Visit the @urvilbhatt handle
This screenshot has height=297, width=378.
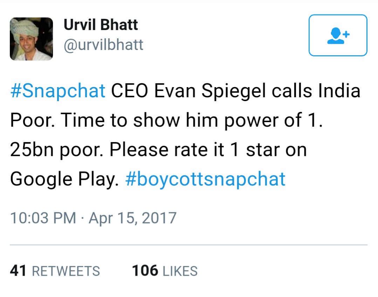[103, 45]
